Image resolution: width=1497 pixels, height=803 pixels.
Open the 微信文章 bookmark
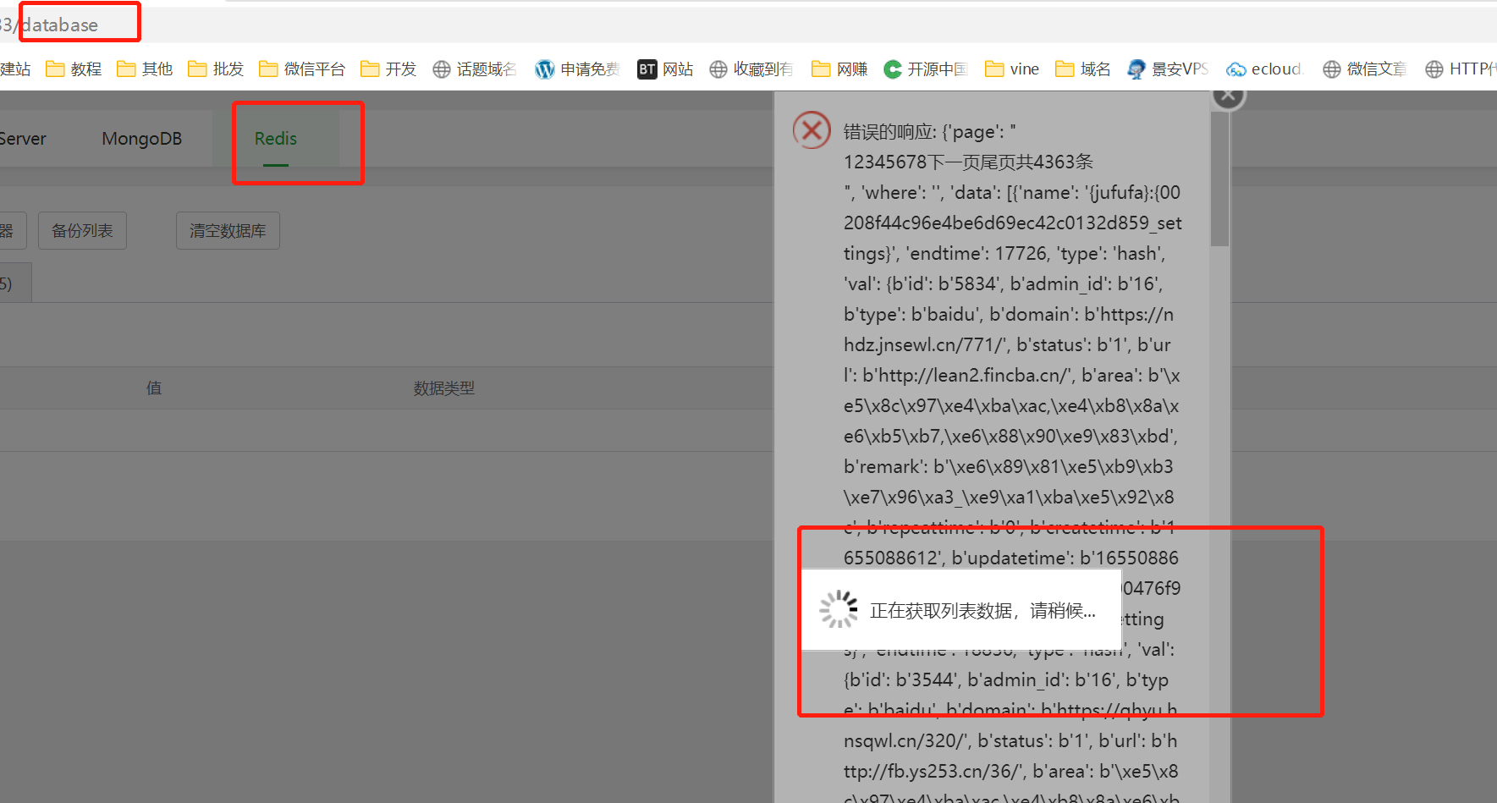[1365, 69]
